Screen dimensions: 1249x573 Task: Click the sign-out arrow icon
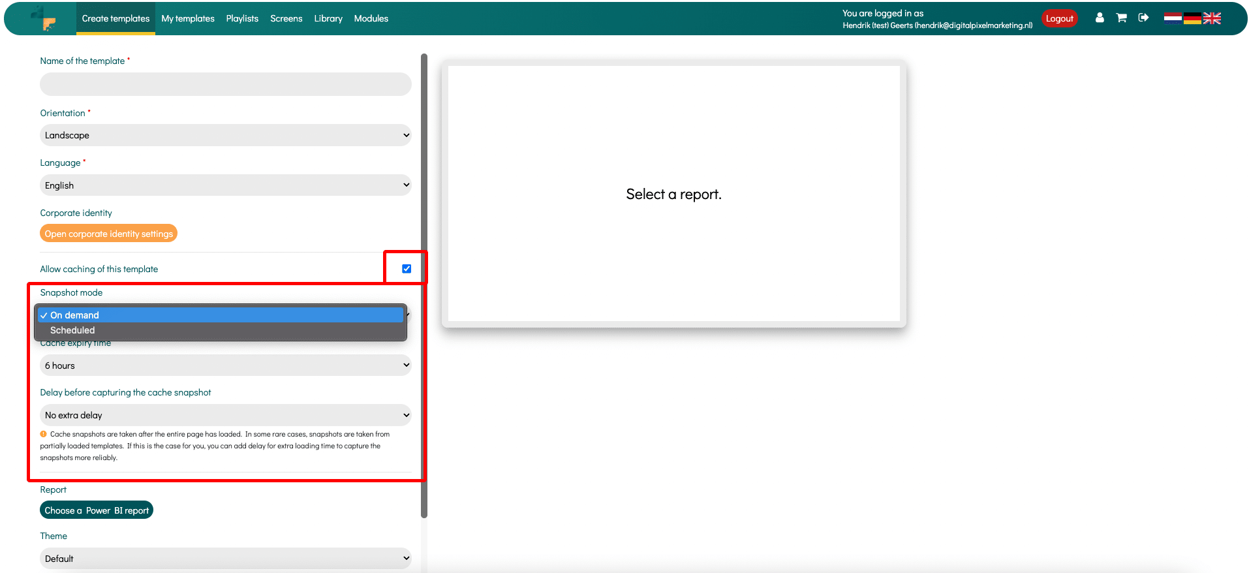pyautogui.click(x=1143, y=18)
